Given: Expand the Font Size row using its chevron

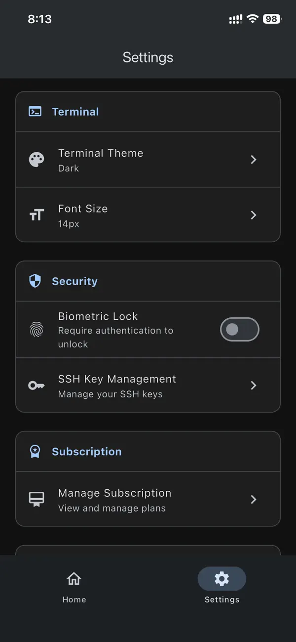Looking at the screenshot, I should (x=253, y=215).
